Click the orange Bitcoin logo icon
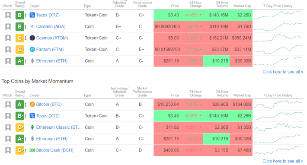The image size is (307, 165). 32,105
